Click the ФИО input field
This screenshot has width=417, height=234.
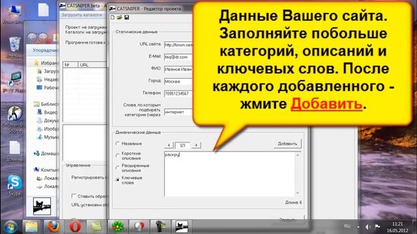[x=178, y=70]
